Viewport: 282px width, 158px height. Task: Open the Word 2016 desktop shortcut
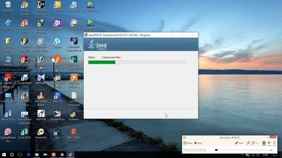8,115
